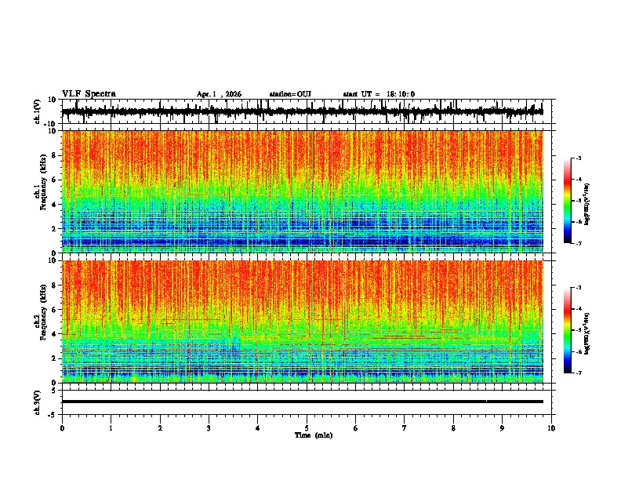621x480 pixels.
Task: Click the "2" kHz tick on ch.2 spectrogram
Action: [55, 358]
